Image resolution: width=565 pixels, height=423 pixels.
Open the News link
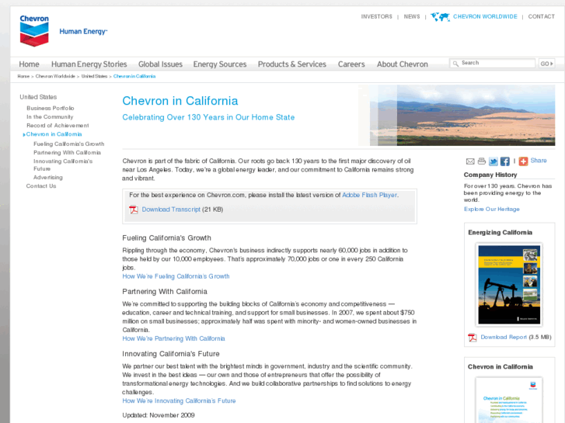click(412, 16)
